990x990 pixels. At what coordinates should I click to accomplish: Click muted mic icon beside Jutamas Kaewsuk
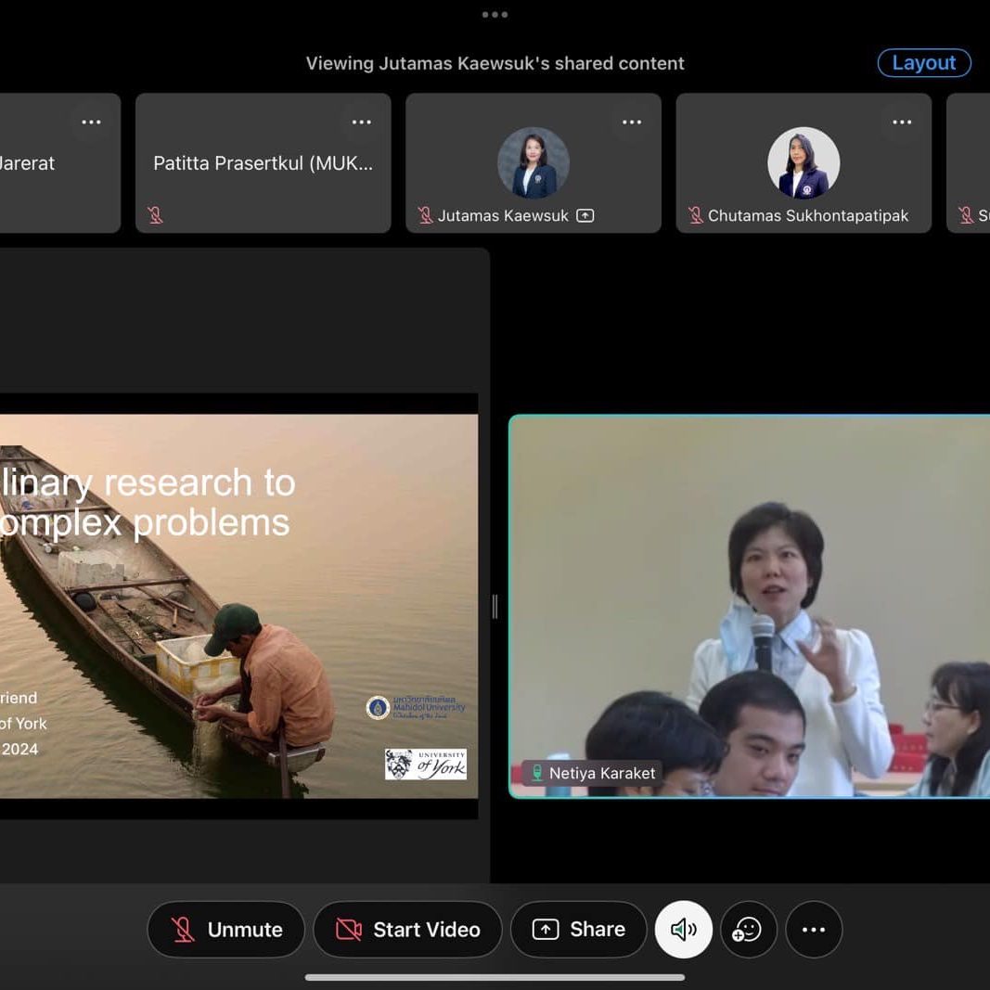[x=425, y=215]
